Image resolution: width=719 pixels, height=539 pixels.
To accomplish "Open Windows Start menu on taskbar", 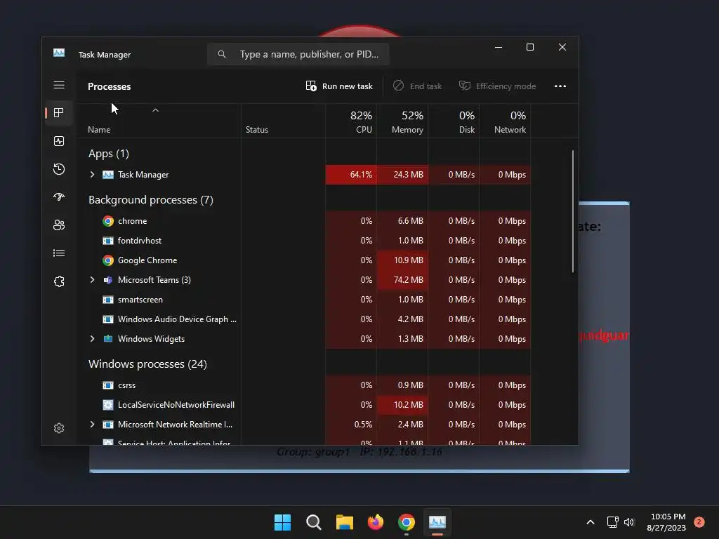I will tap(282, 522).
